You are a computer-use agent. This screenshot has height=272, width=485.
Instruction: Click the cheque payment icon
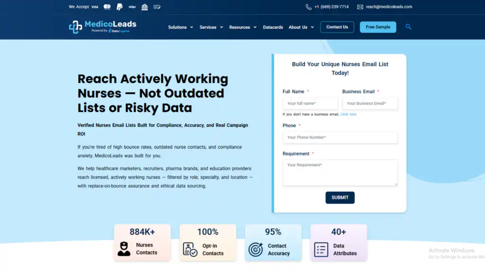click(157, 7)
